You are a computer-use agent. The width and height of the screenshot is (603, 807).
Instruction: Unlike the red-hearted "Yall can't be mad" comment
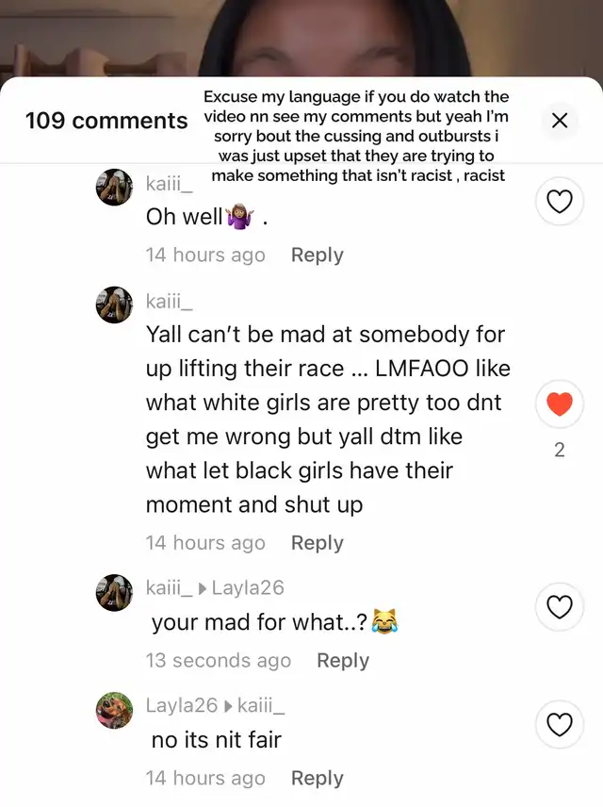560,404
